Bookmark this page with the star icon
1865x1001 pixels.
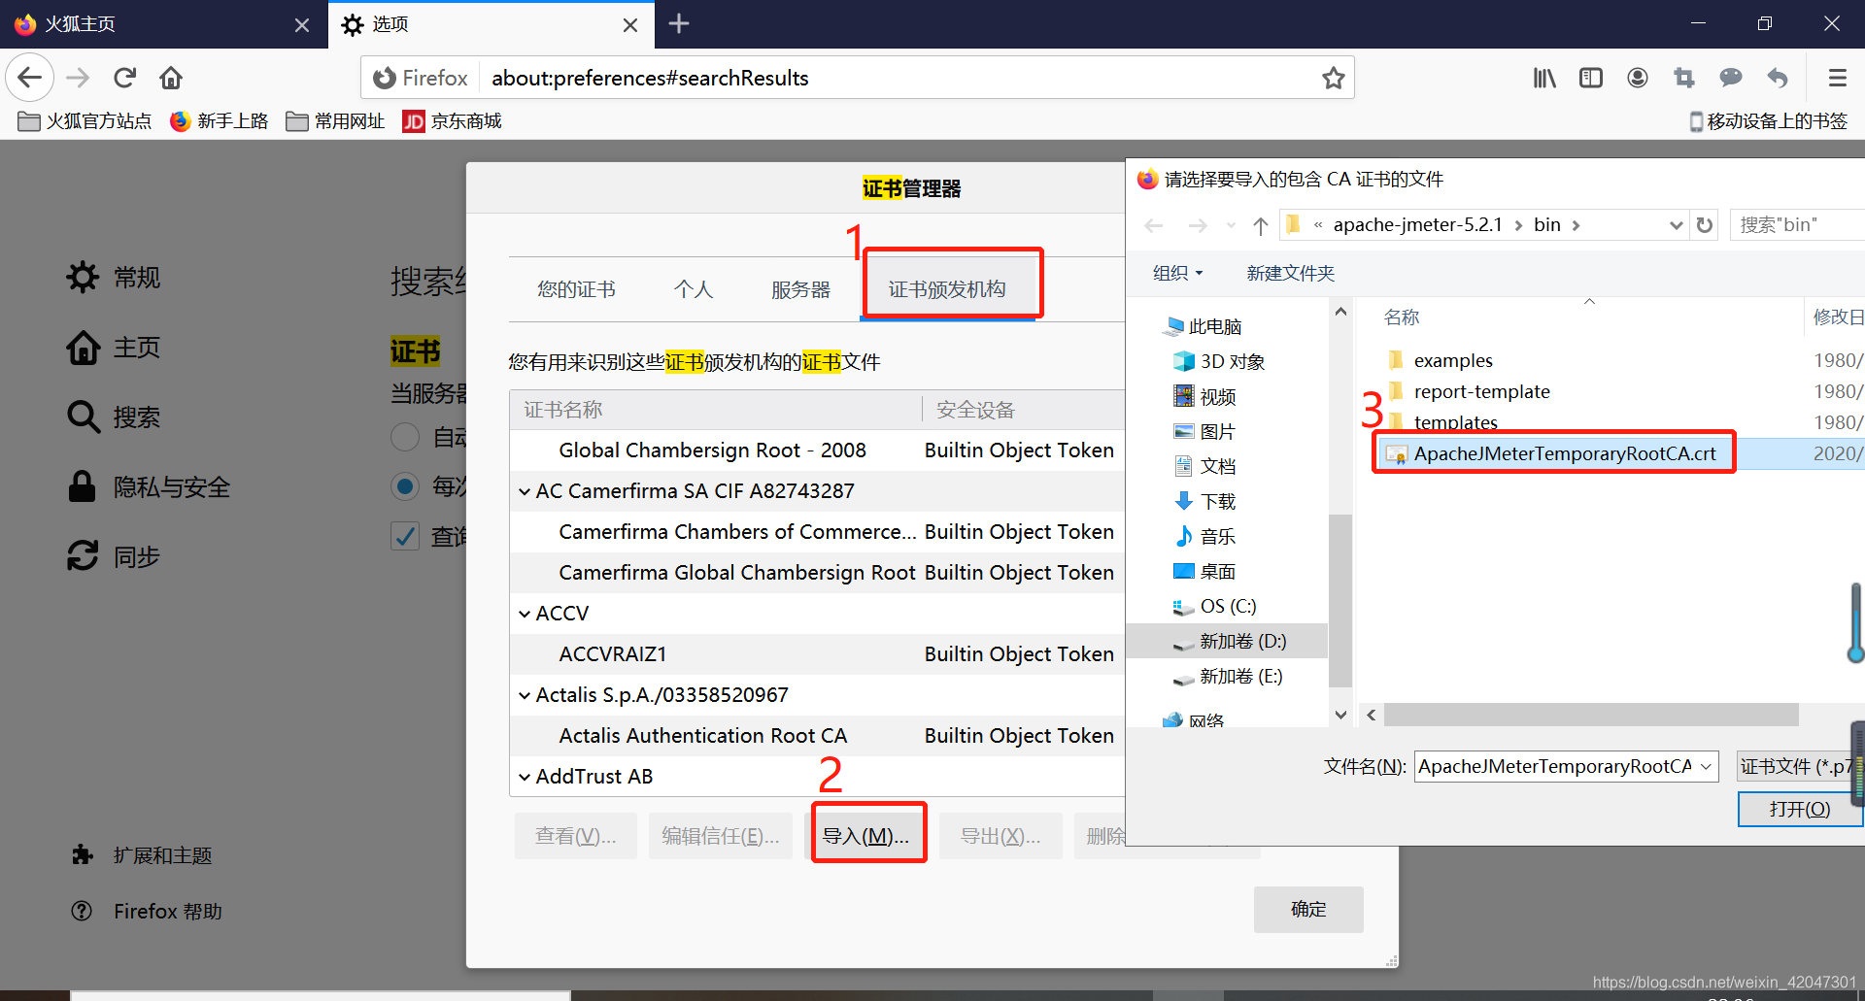pyautogui.click(x=1333, y=78)
